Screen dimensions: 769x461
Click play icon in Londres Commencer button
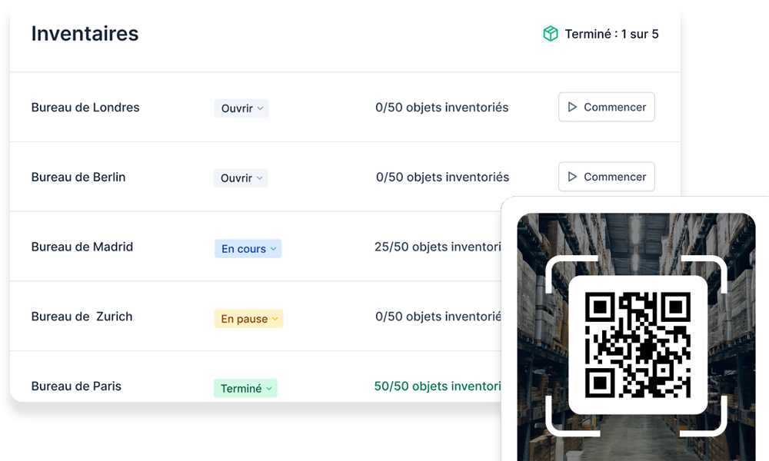point(572,108)
